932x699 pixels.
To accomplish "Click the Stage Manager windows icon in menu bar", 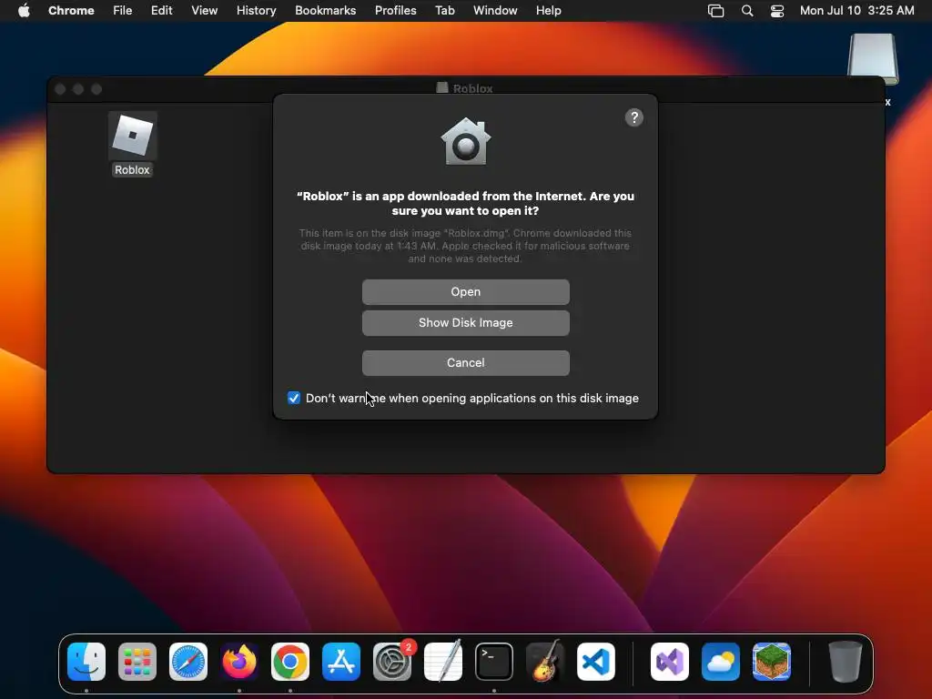I will pos(715,11).
